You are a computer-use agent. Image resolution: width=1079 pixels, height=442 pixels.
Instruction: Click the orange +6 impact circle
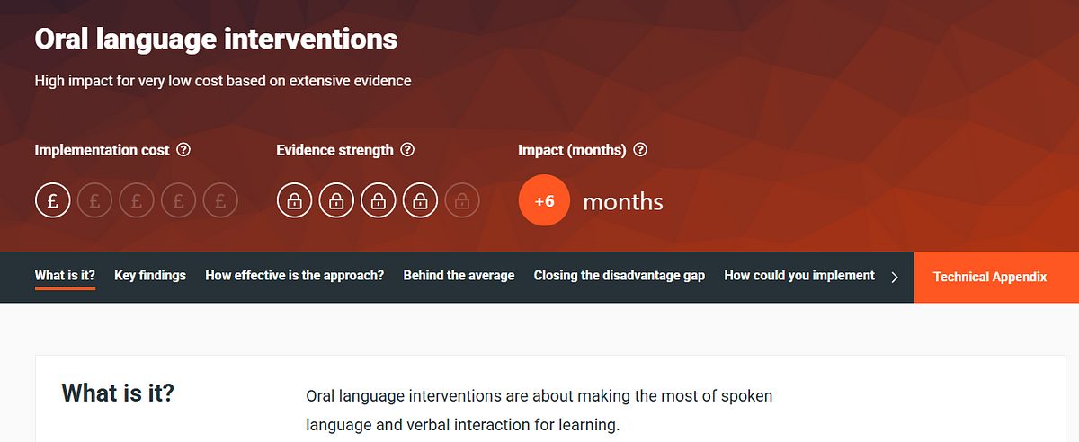[x=545, y=201]
